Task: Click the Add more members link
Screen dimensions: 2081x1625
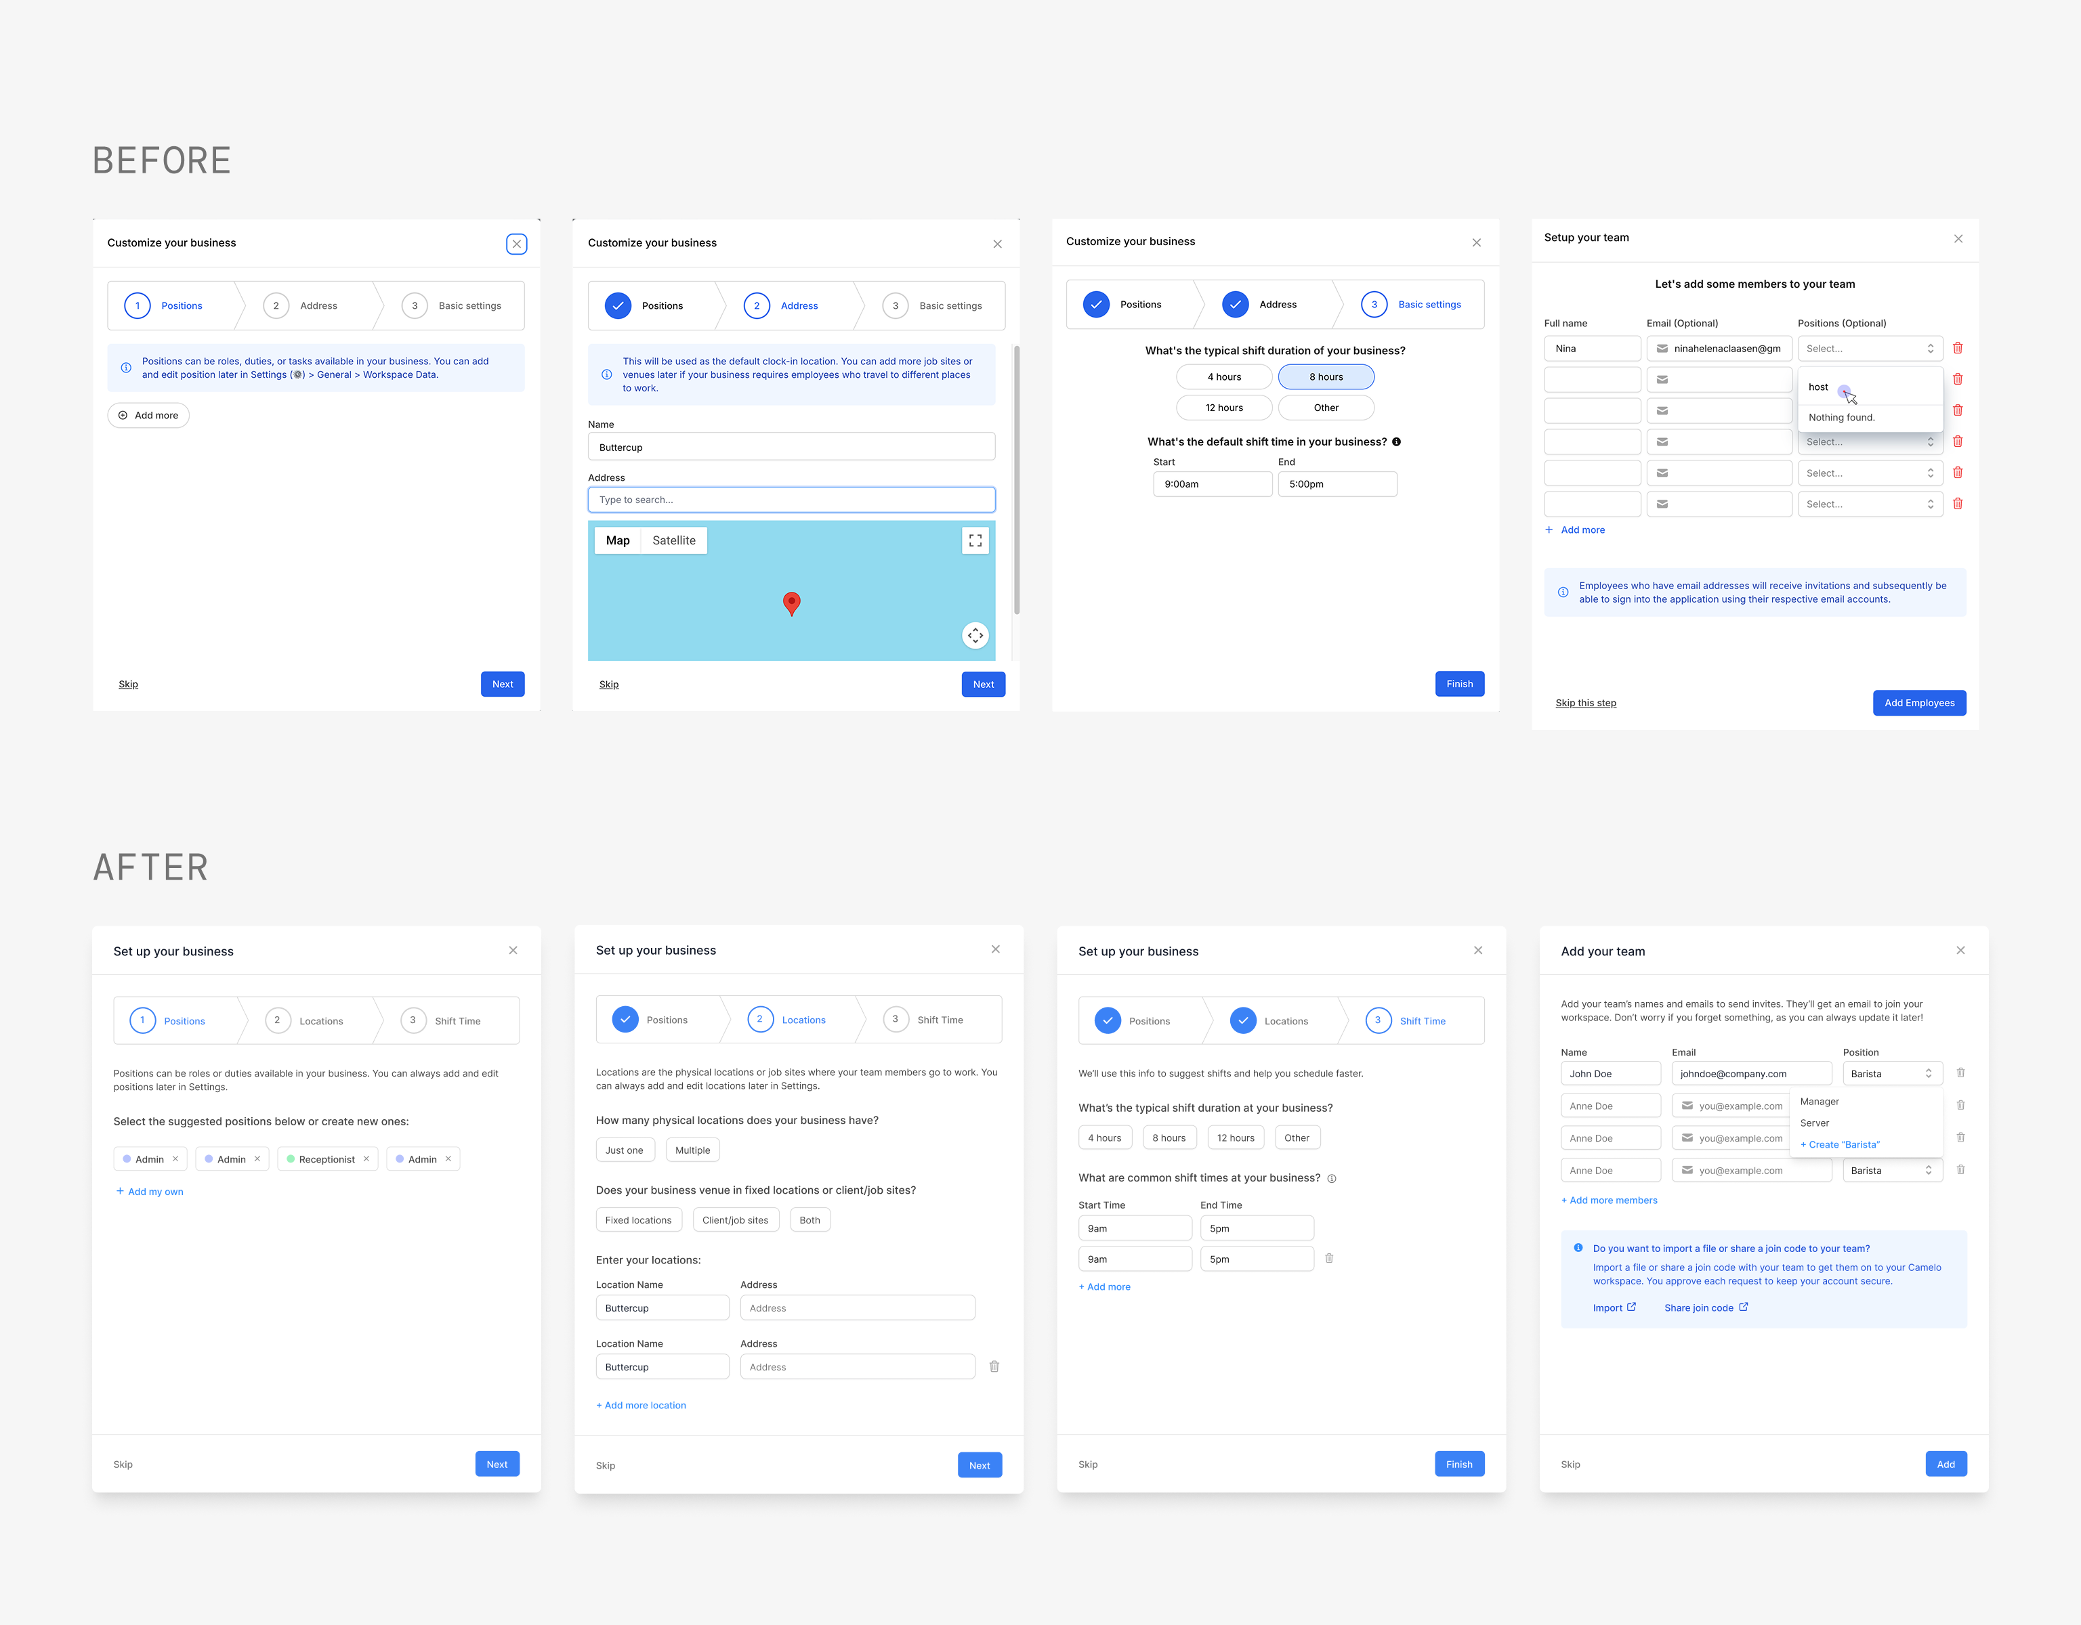Action: pyautogui.click(x=1610, y=1200)
